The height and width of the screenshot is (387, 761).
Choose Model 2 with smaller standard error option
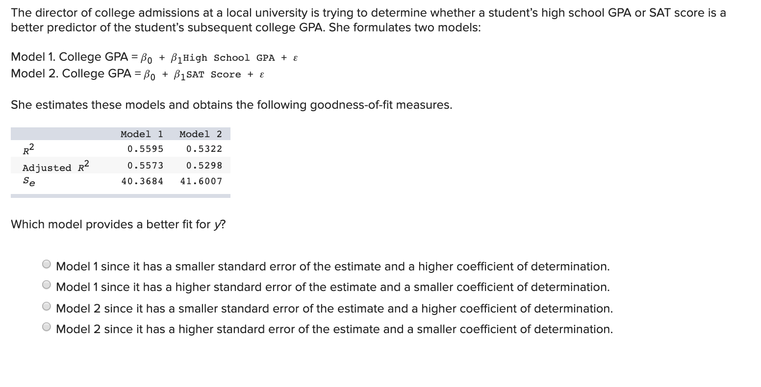(47, 305)
